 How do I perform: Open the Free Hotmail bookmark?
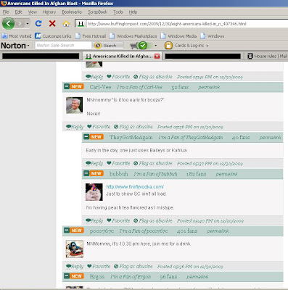pyautogui.click(x=91, y=36)
